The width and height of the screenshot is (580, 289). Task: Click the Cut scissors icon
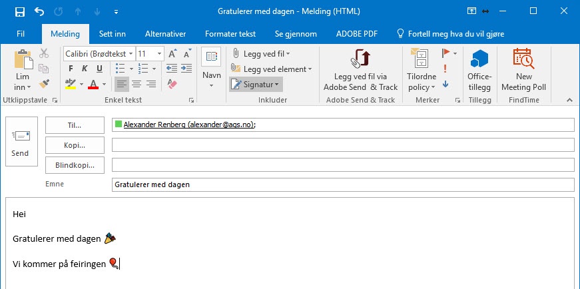pyautogui.click(x=44, y=53)
